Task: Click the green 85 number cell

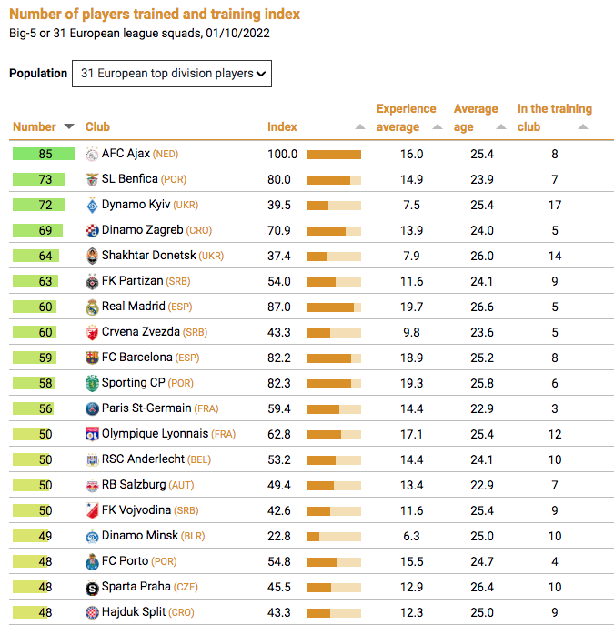Action: 44,154
